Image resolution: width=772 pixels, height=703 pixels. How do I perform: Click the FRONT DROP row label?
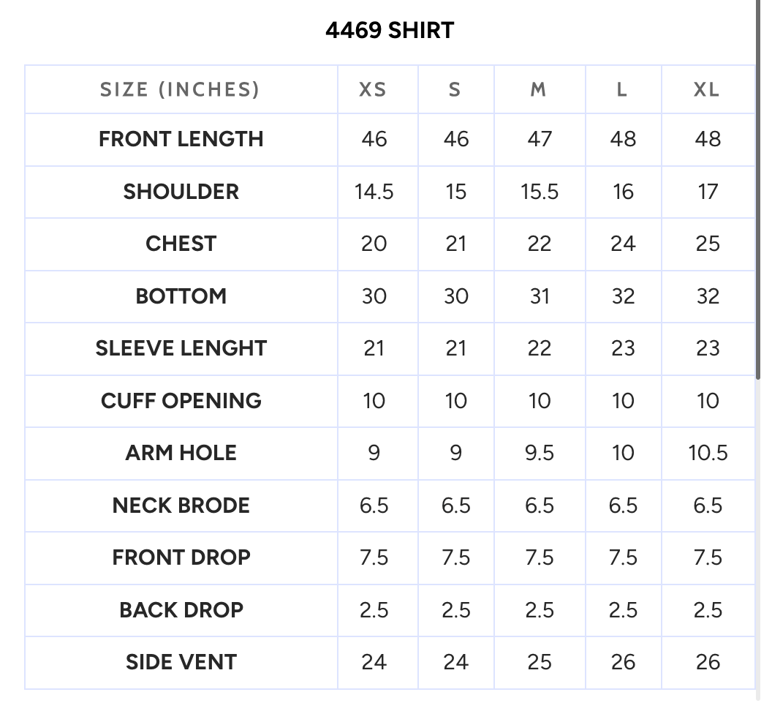[181, 558]
